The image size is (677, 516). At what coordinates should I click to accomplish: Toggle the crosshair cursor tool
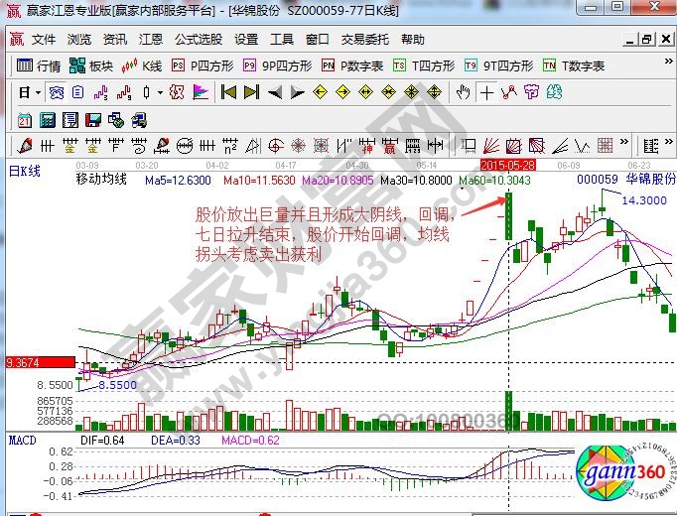pyautogui.click(x=486, y=92)
